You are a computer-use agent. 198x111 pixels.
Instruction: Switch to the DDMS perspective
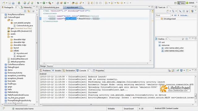click(190, 3)
